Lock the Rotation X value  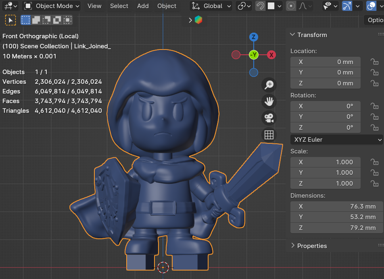pyautogui.click(x=374, y=106)
